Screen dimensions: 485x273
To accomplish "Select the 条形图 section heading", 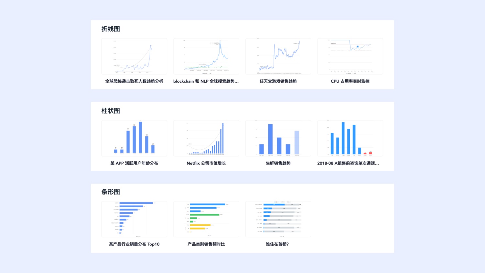I will (111, 192).
